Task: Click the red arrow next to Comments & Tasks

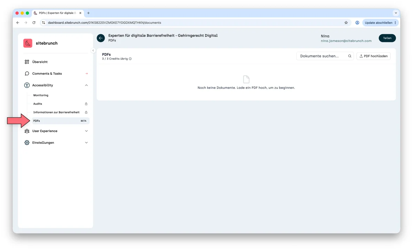Action: [x=86, y=74]
